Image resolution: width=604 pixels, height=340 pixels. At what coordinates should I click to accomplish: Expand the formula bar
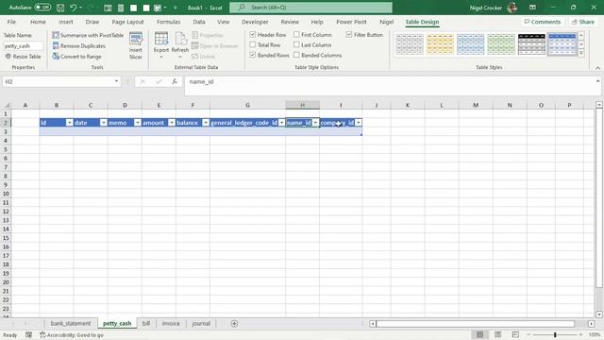point(597,81)
